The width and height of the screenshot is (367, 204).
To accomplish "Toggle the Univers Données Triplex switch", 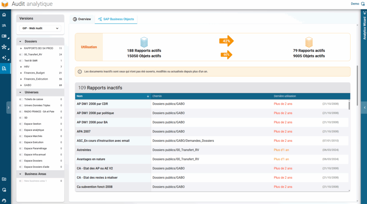I will [x=20, y=105].
